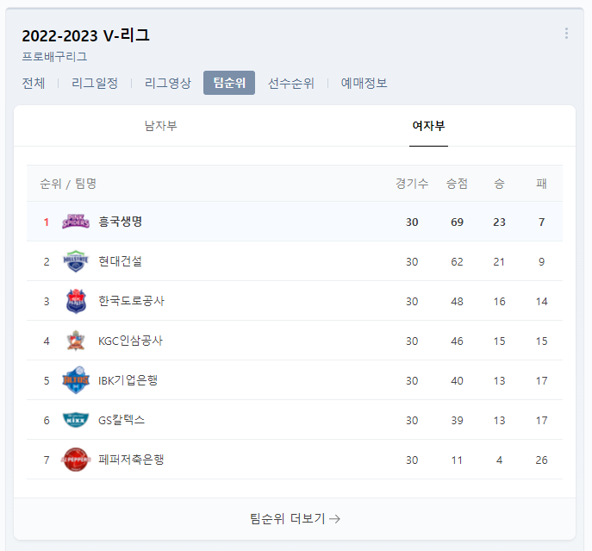
Task: Click the 승 column header
Action: pyautogui.click(x=499, y=184)
